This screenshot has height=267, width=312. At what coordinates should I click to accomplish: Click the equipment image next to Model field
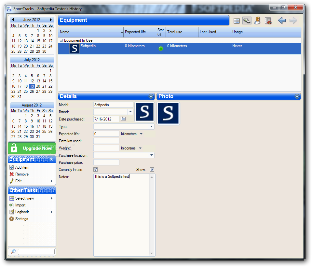point(144,112)
